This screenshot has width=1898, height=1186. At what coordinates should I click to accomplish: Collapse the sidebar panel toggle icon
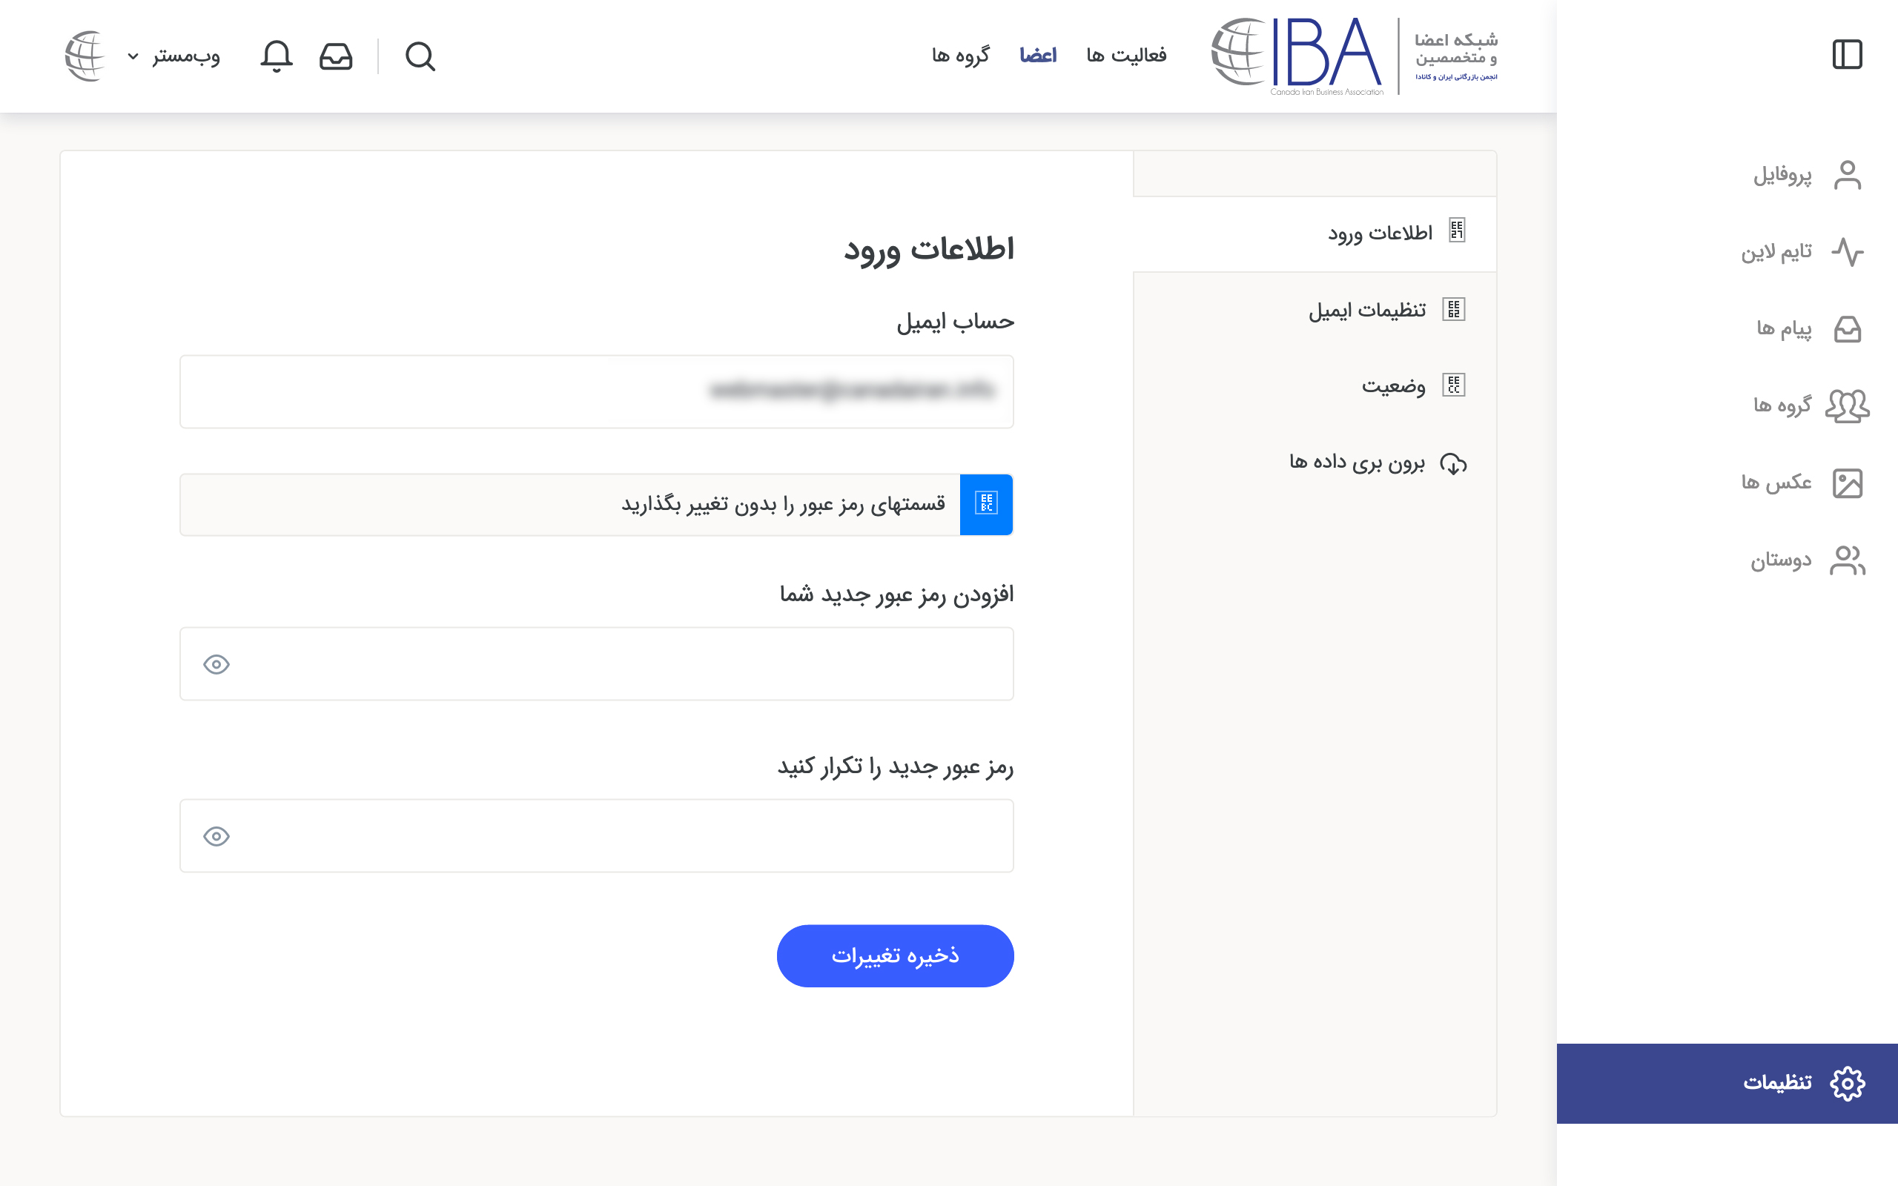tap(1847, 55)
